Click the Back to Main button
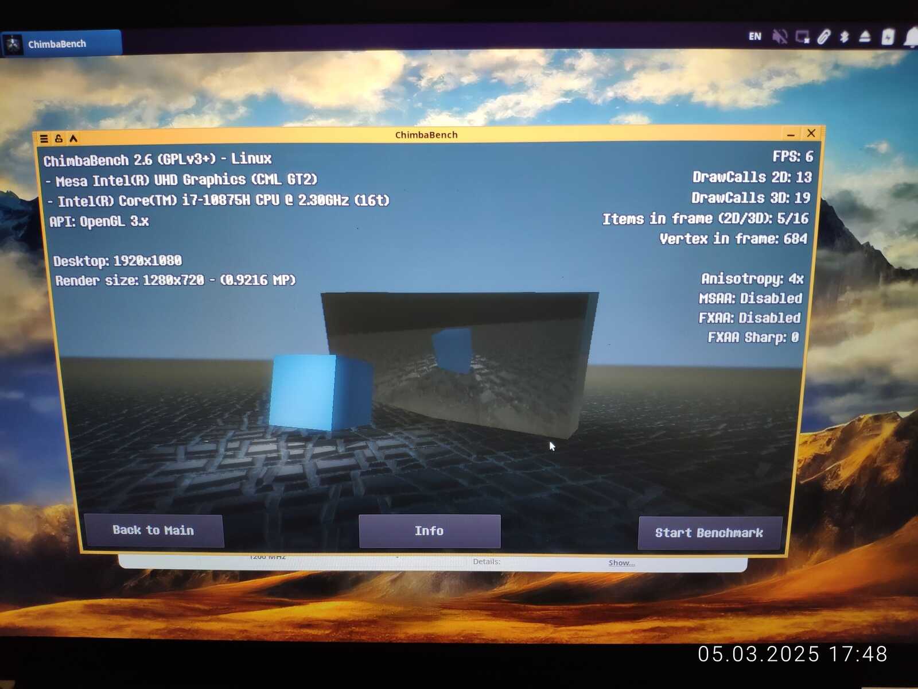Viewport: 918px width, 689px height. coord(154,531)
